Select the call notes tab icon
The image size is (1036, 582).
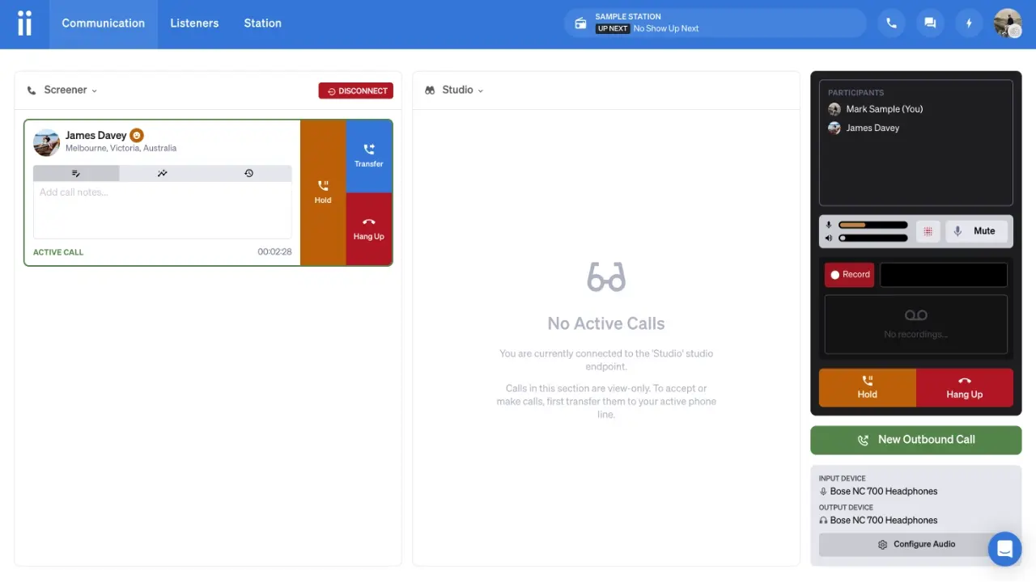point(76,173)
